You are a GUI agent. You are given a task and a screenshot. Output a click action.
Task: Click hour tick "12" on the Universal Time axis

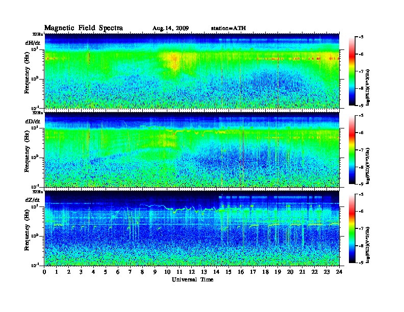(192, 272)
